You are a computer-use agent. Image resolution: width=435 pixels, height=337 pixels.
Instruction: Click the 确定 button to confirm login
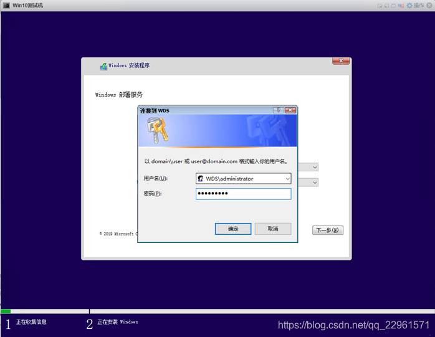pyautogui.click(x=232, y=229)
